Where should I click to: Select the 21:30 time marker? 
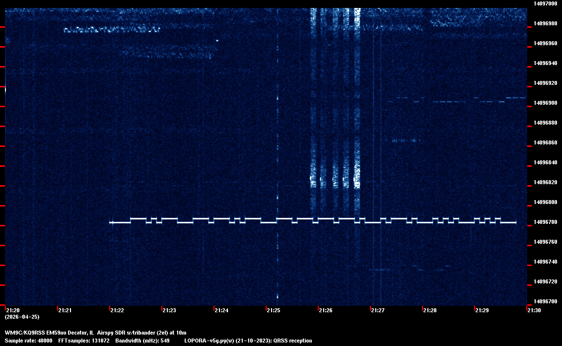(534, 310)
